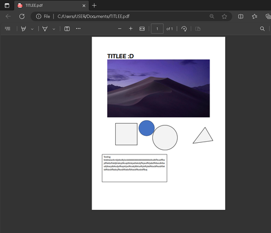Click the address bar file path
The image size is (271, 233).
(x=93, y=16)
